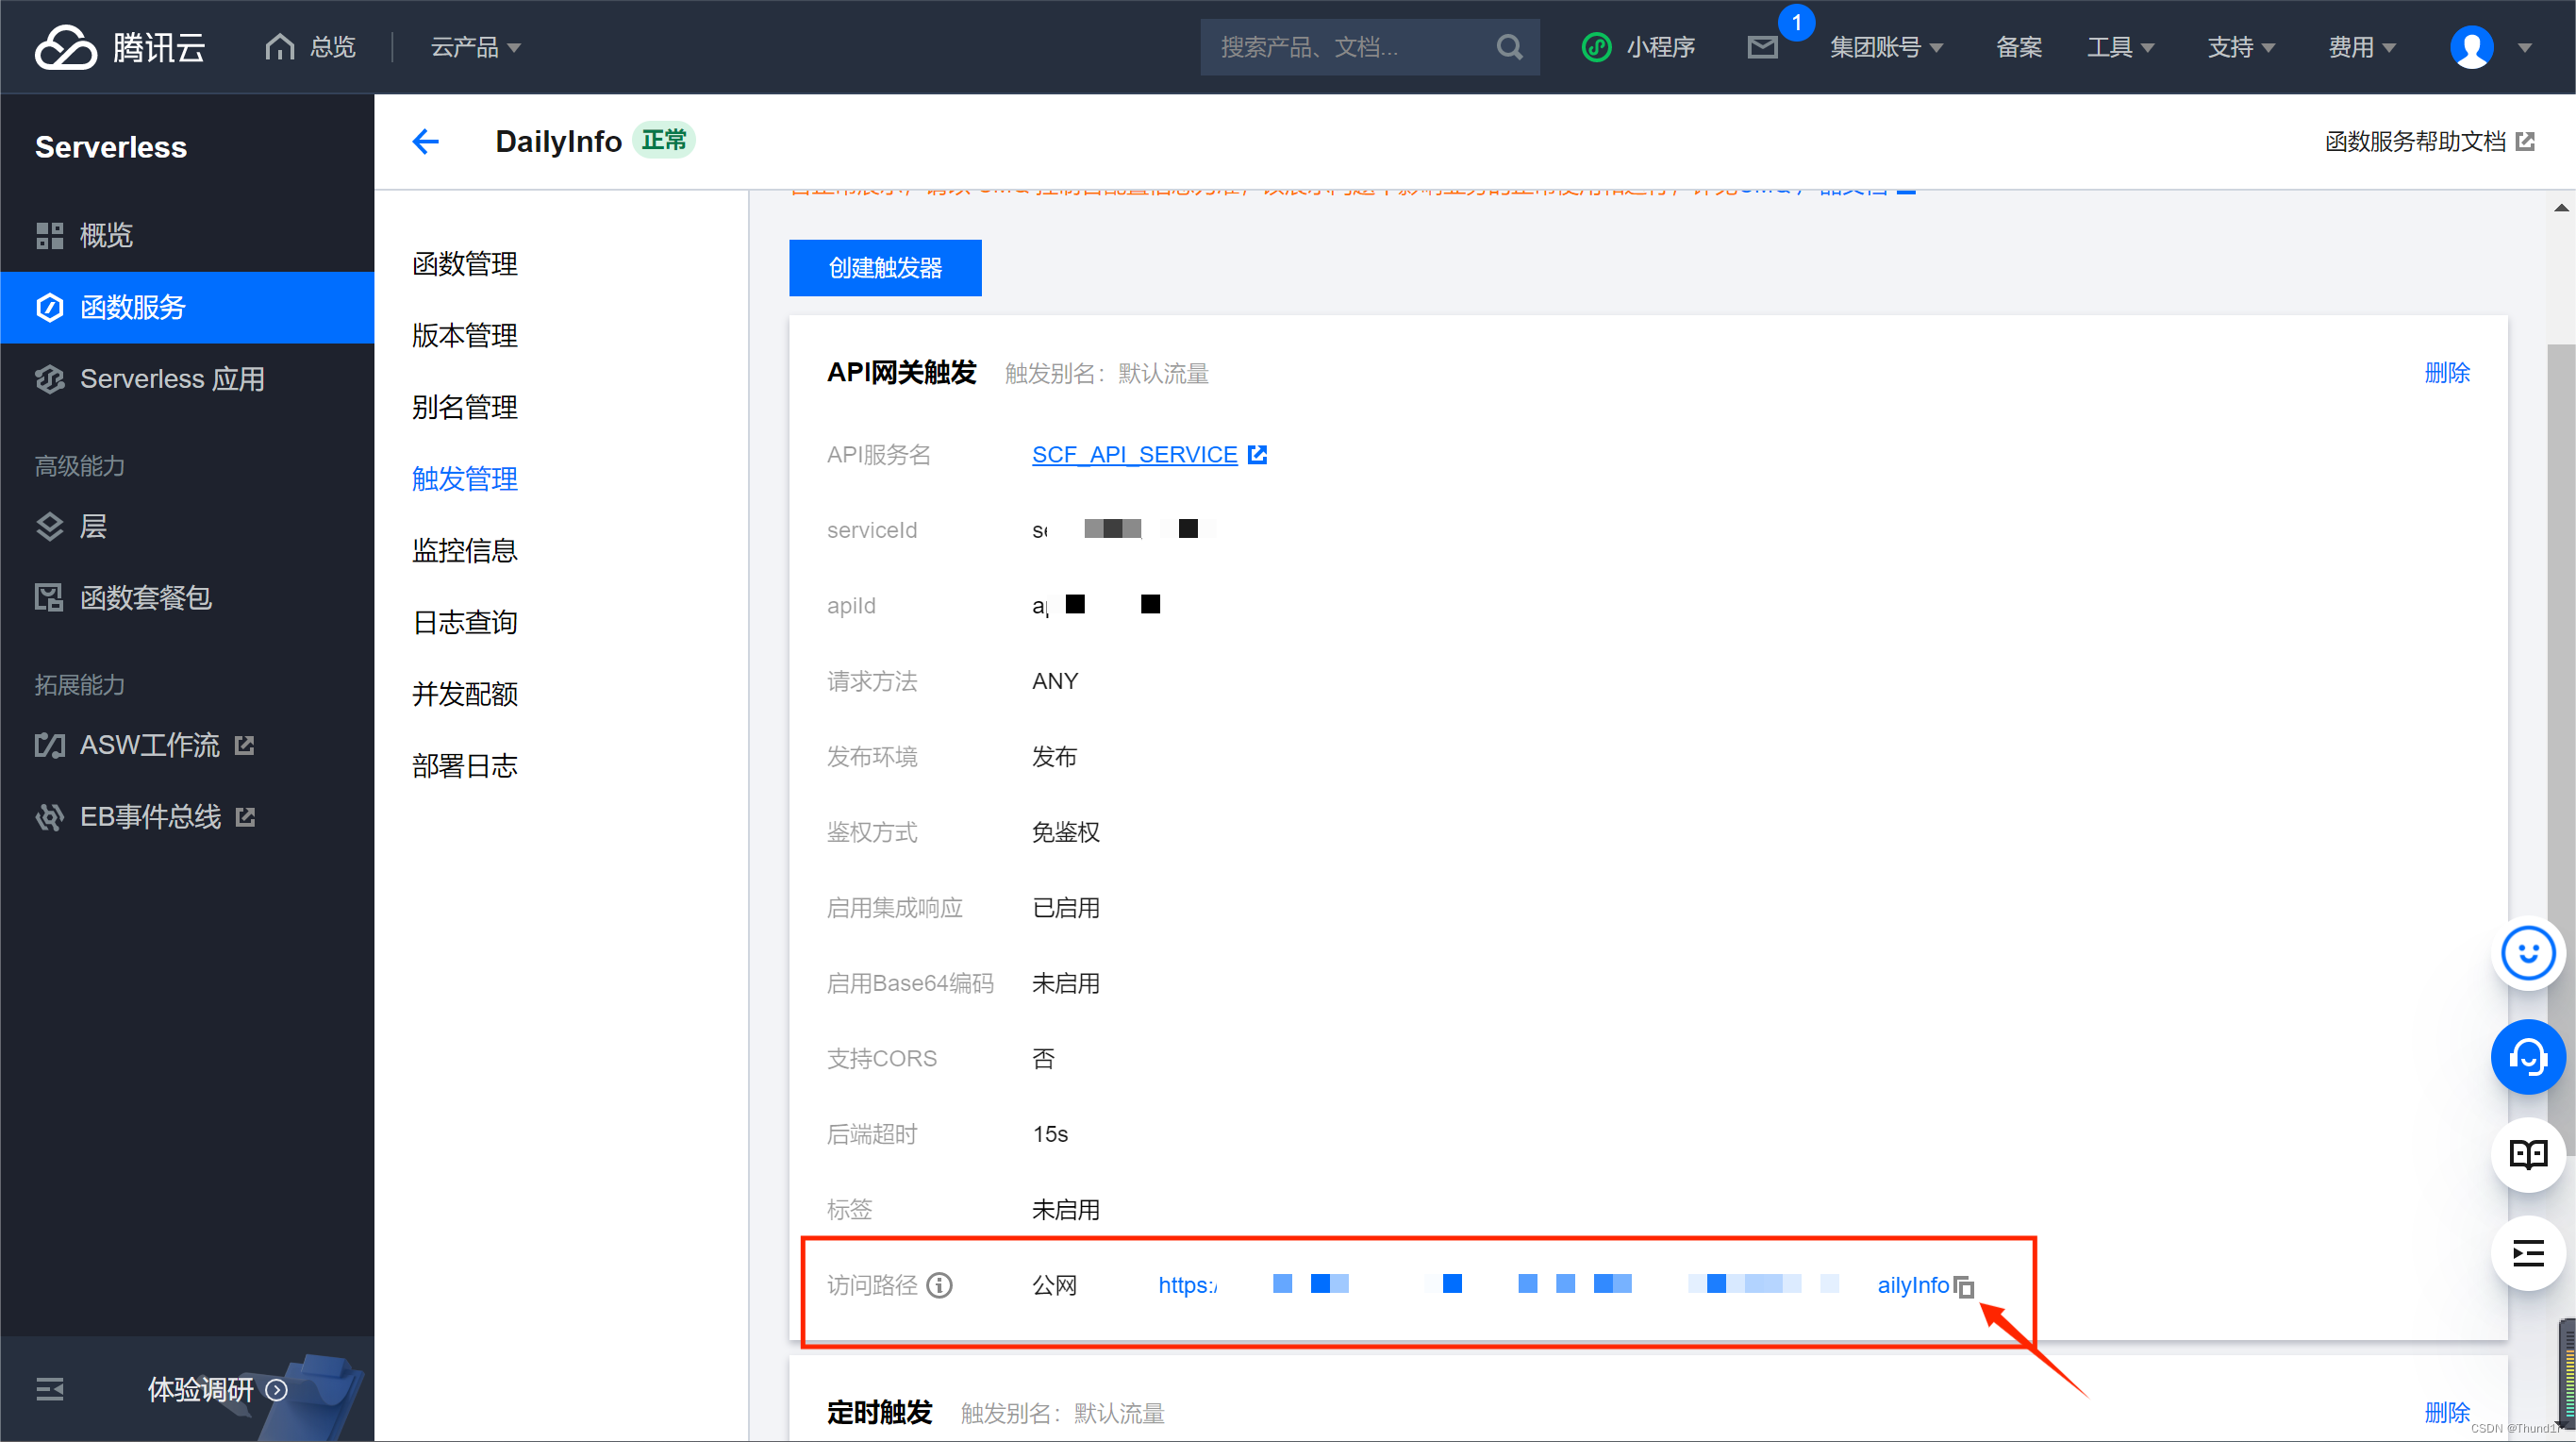Screen dimensions: 2576x1442
Task: Click the 体验调研 circled arrow icon
Action: [x=277, y=1389]
